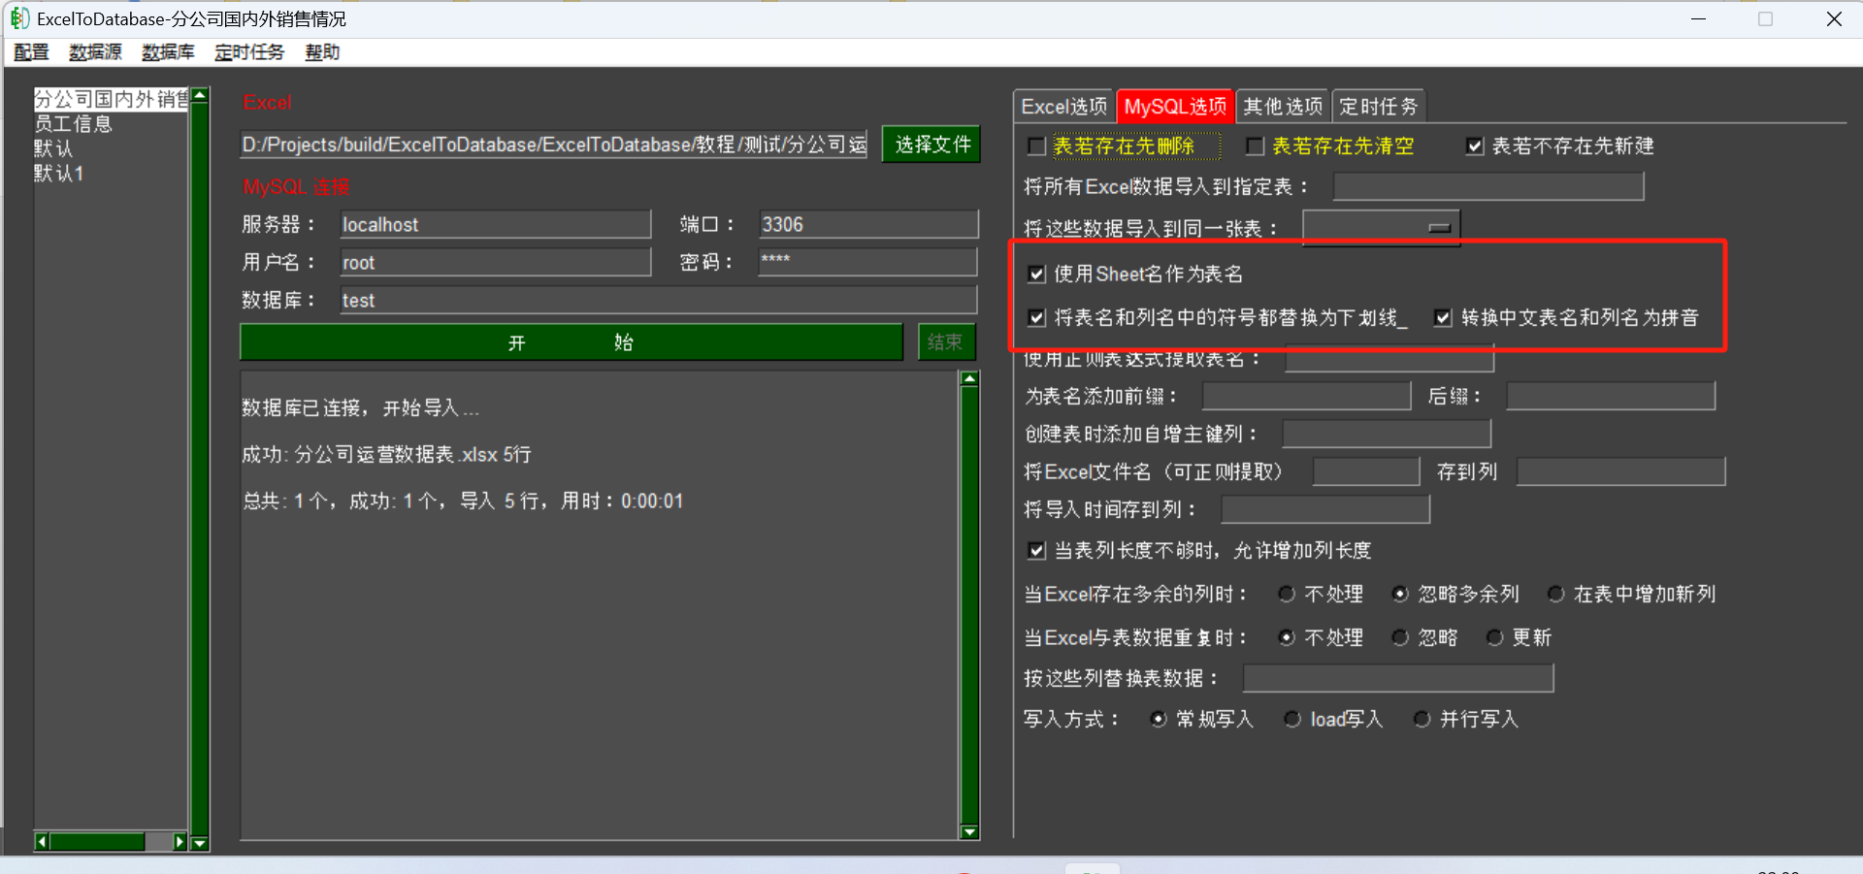The height and width of the screenshot is (874, 1863).
Task: Toggle 使用Sheet名作为表名 checkbox
Action: coord(1036,275)
